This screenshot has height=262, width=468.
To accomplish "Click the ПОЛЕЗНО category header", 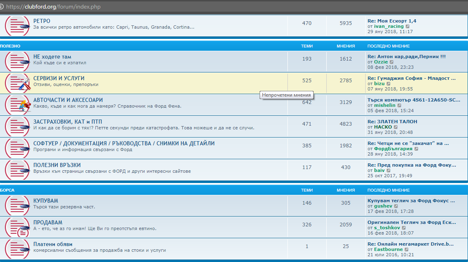I will tap(10, 46).
